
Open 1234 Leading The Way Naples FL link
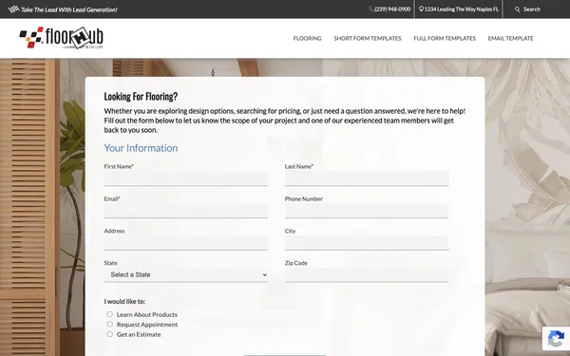462,9
